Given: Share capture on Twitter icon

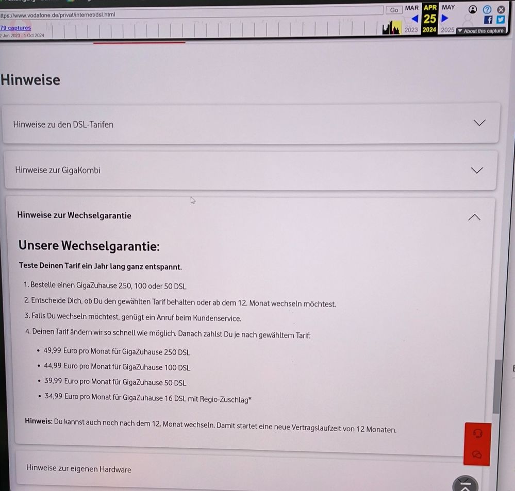Looking at the screenshot, I should (x=501, y=20).
